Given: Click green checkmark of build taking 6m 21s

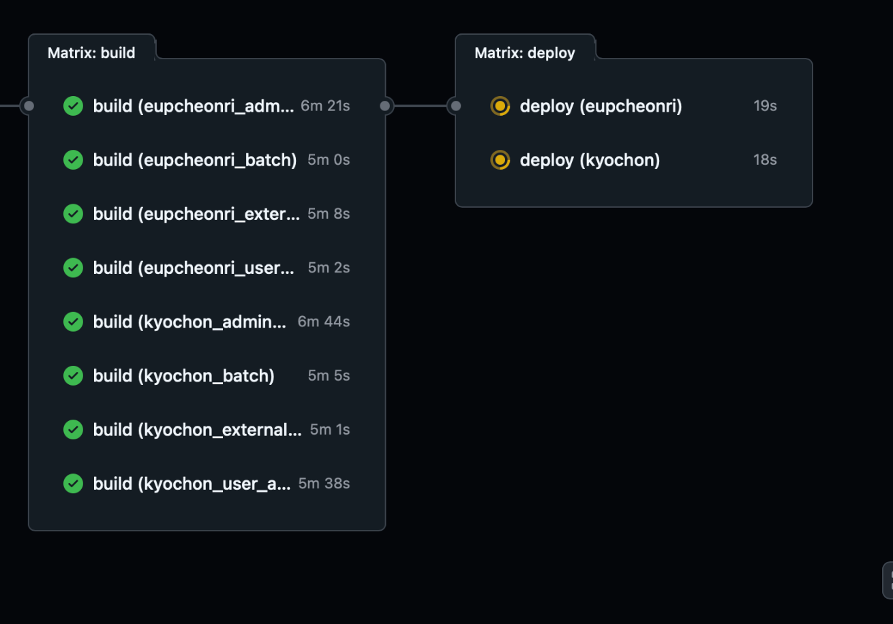Looking at the screenshot, I should tap(73, 106).
